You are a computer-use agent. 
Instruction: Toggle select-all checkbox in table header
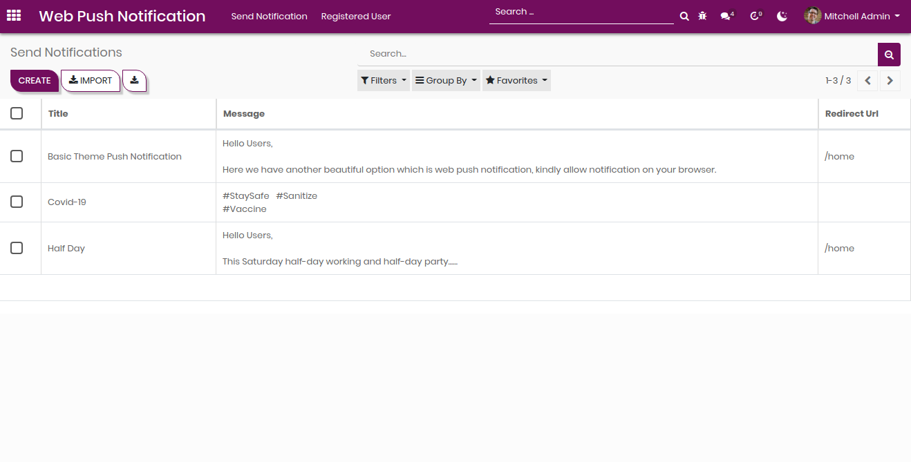[x=17, y=113]
